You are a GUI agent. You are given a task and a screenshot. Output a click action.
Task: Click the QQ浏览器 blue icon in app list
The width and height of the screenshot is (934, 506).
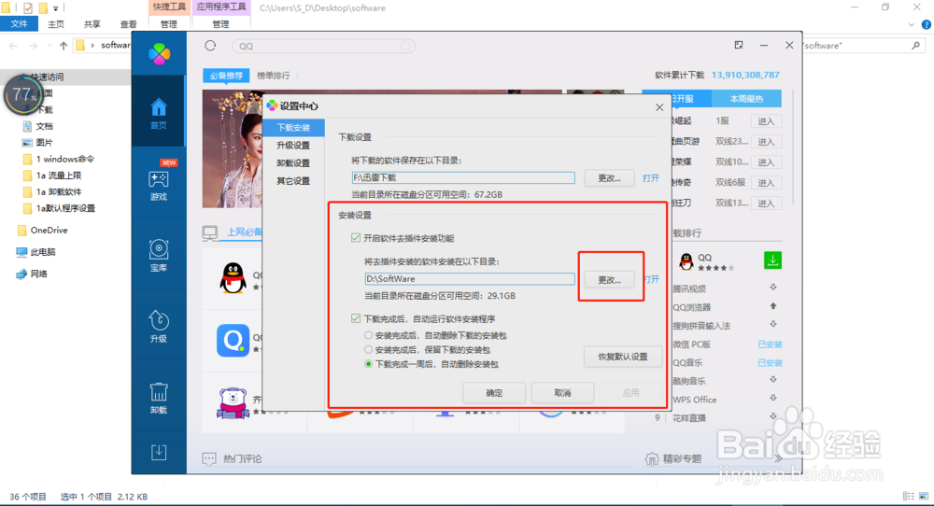233,340
